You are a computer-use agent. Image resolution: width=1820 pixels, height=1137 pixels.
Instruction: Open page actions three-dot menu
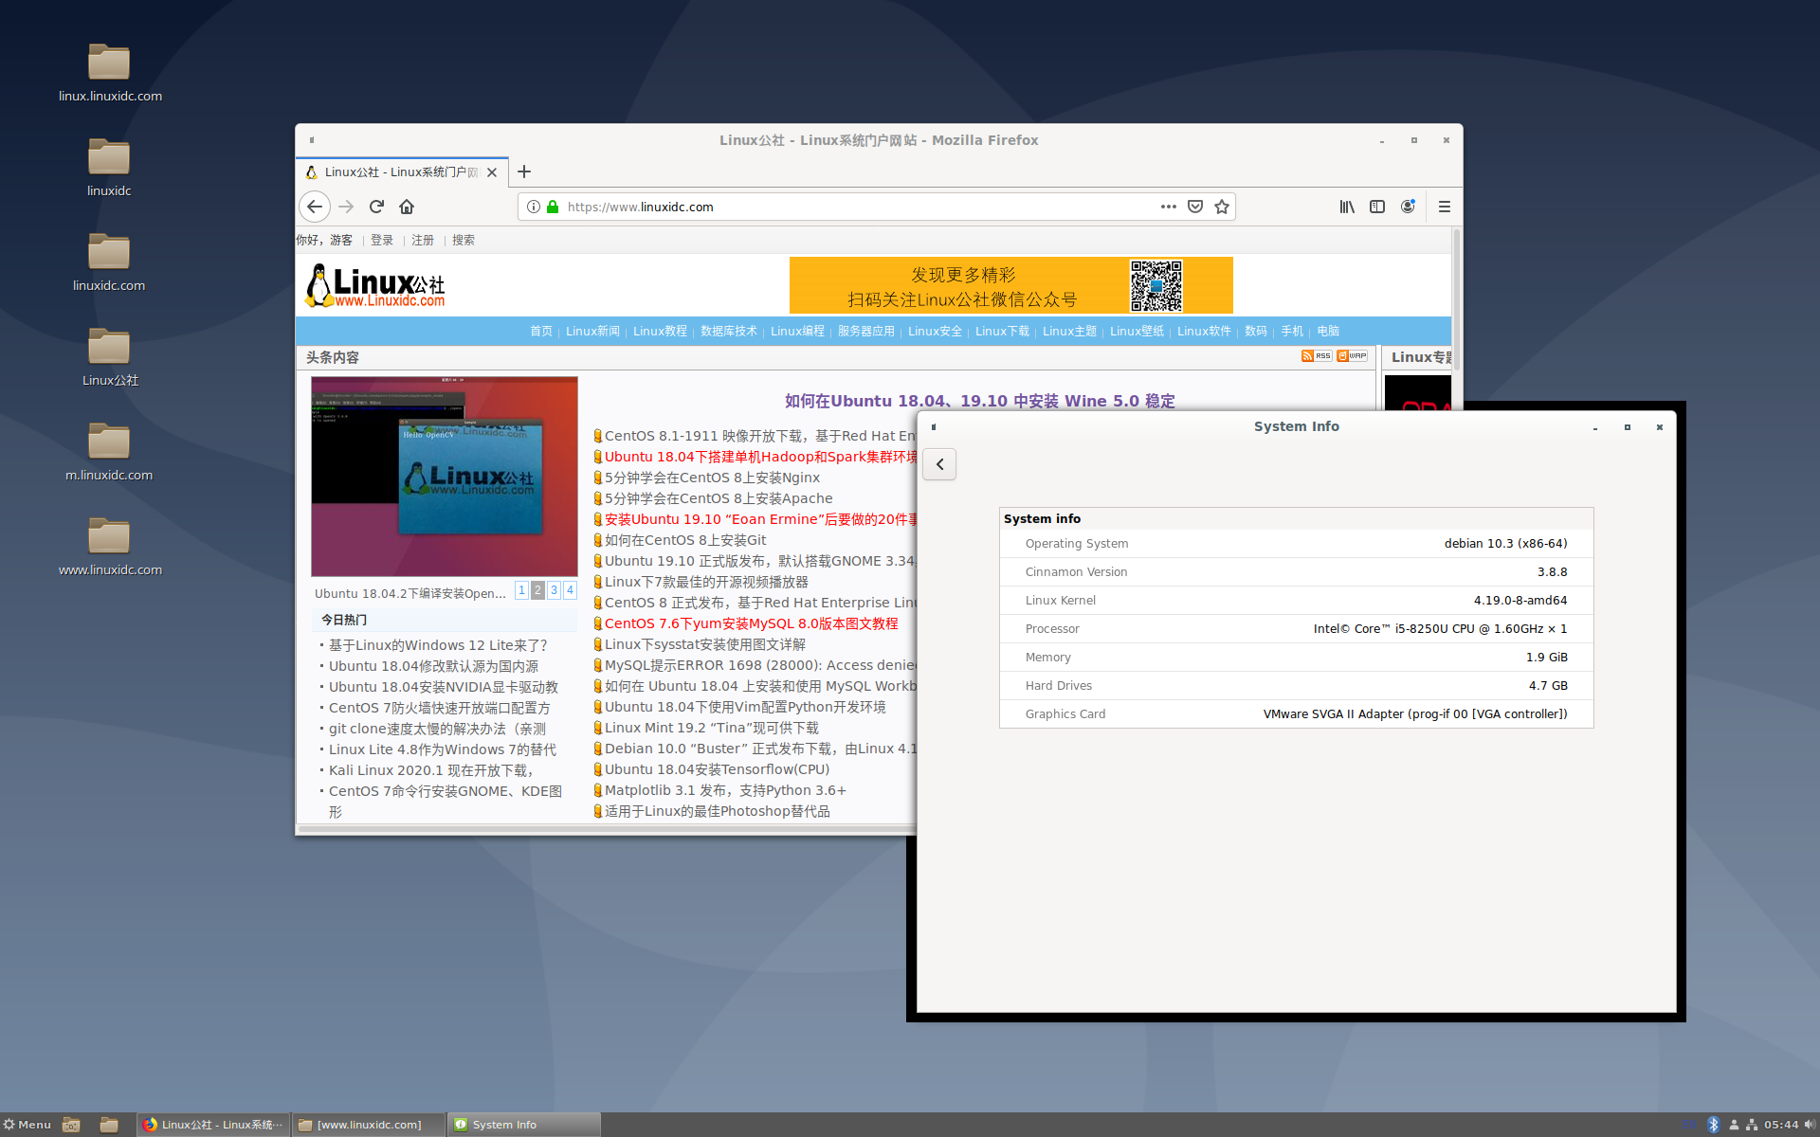pyautogui.click(x=1169, y=207)
